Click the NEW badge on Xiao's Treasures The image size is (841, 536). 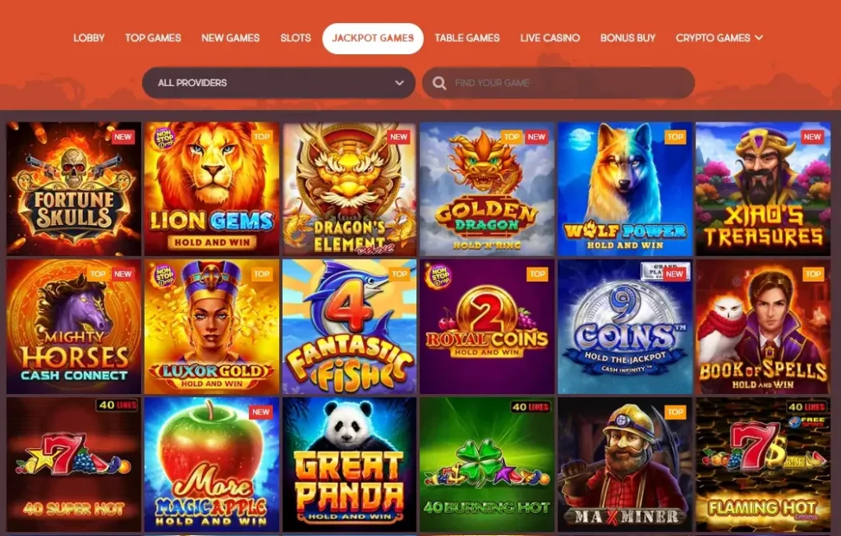[812, 137]
